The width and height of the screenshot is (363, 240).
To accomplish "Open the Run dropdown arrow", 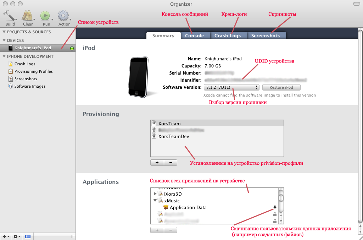I will pyautogui.click(x=52, y=20).
